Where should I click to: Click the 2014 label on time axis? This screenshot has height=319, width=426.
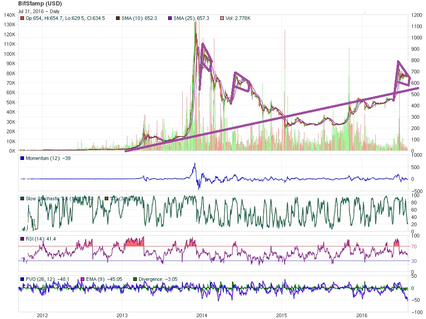(202, 315)
